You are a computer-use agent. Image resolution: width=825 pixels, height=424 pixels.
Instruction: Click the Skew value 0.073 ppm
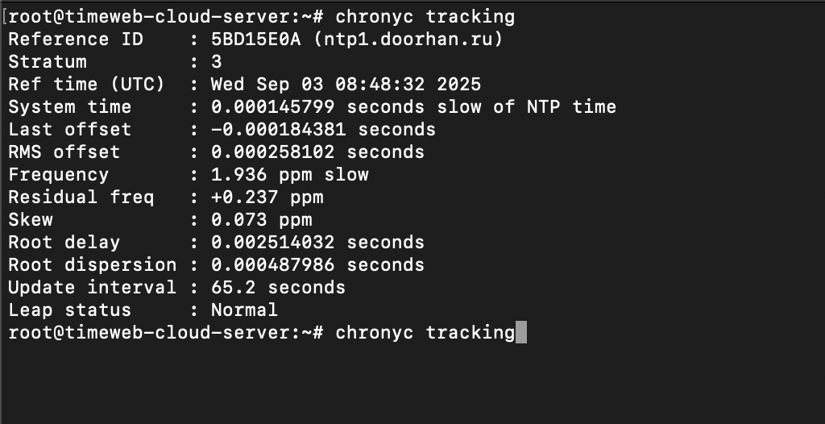point(262,219)
